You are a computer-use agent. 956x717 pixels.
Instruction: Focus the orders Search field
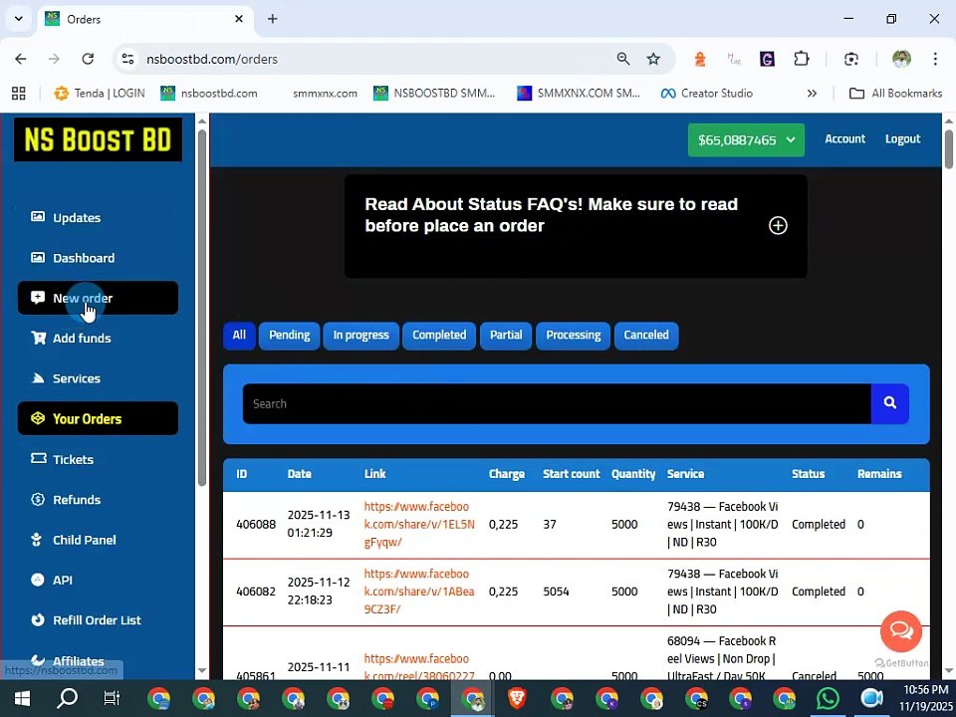tap(557, 403)
